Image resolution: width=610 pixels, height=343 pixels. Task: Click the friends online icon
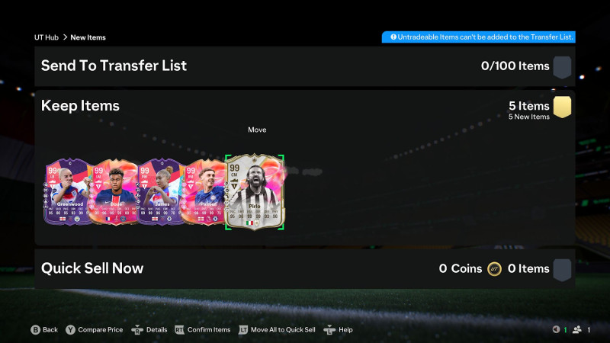pos(577,329)
